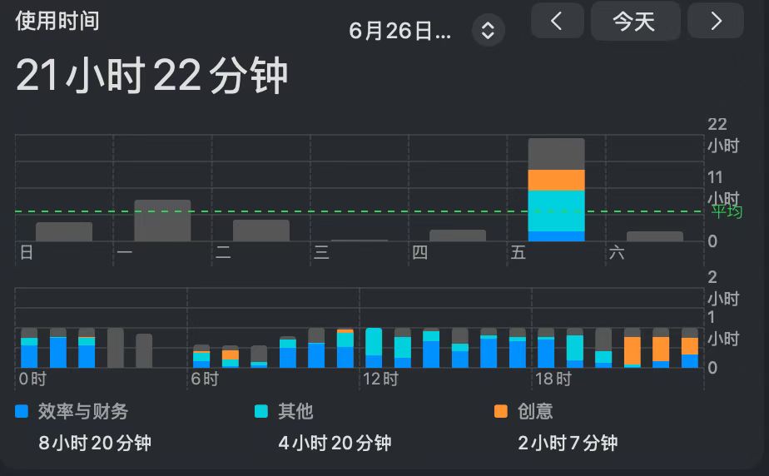Viewport: 769px width, 476px height.
Task: Select the 四 (Thursday) usage bar
Action: point(458,236)
